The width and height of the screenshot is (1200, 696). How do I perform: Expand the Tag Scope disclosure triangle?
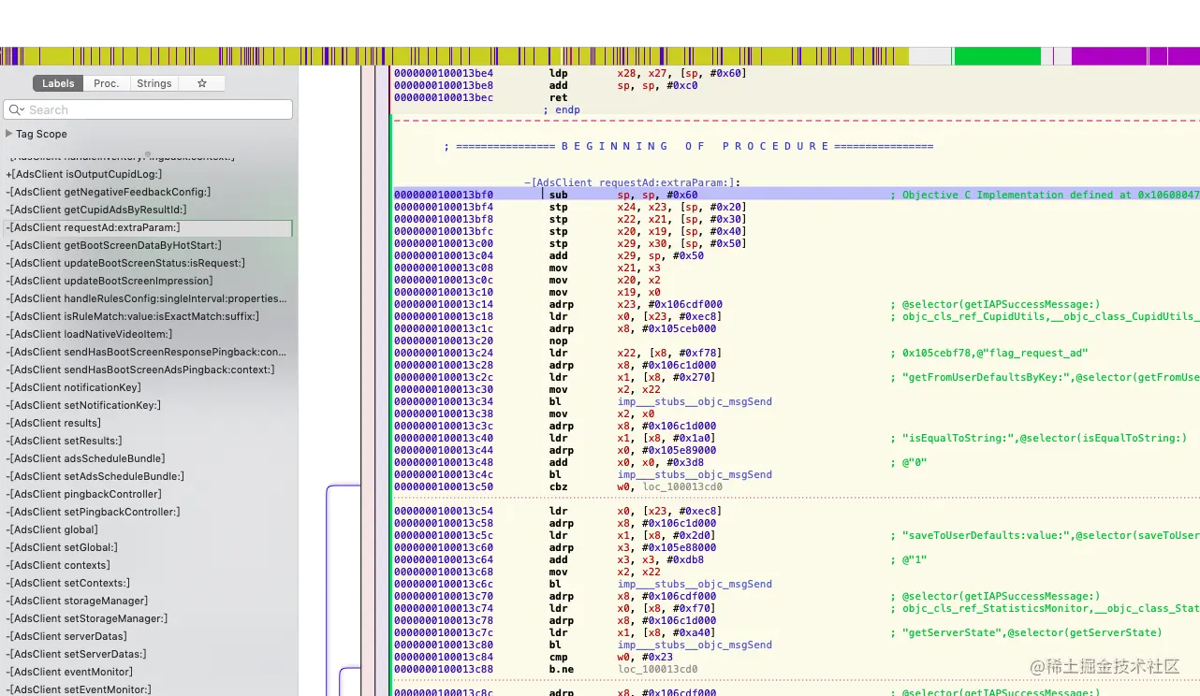pyautogui.click(x=9, y=134)
